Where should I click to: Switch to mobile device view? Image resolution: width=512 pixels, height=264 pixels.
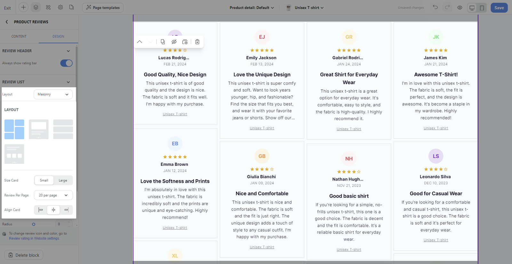(482, 8)
